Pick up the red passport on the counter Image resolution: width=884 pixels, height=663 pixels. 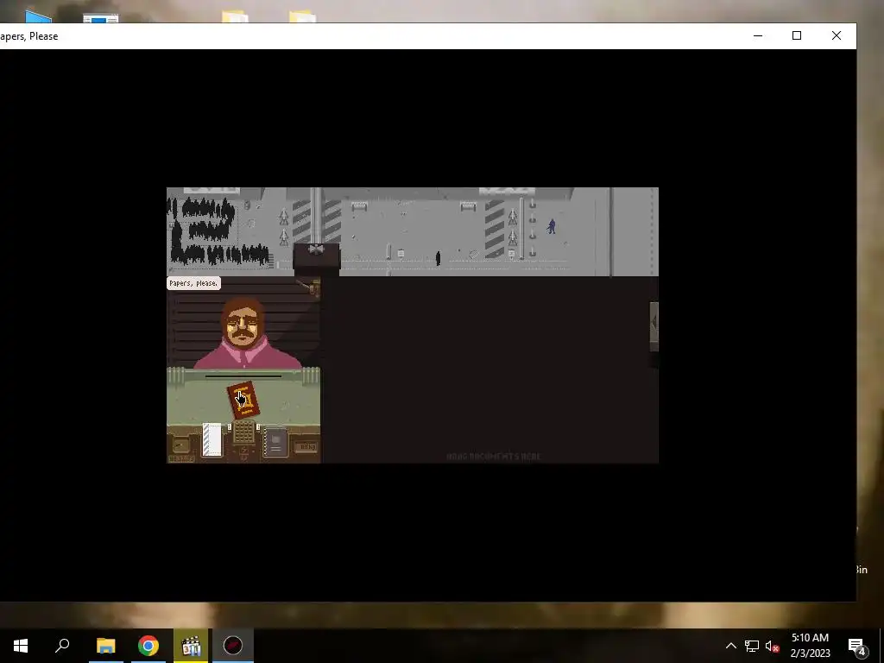tap(243, 400)
